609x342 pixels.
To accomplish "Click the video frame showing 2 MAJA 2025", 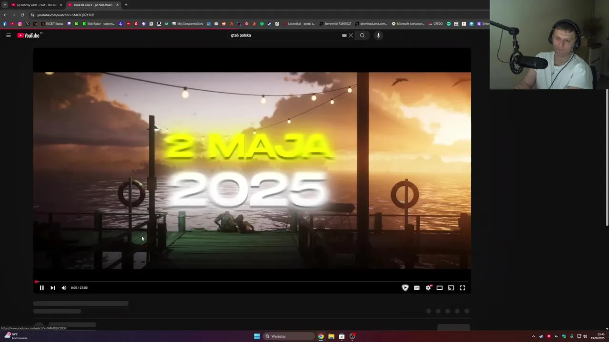I will (x=252, y=171).
